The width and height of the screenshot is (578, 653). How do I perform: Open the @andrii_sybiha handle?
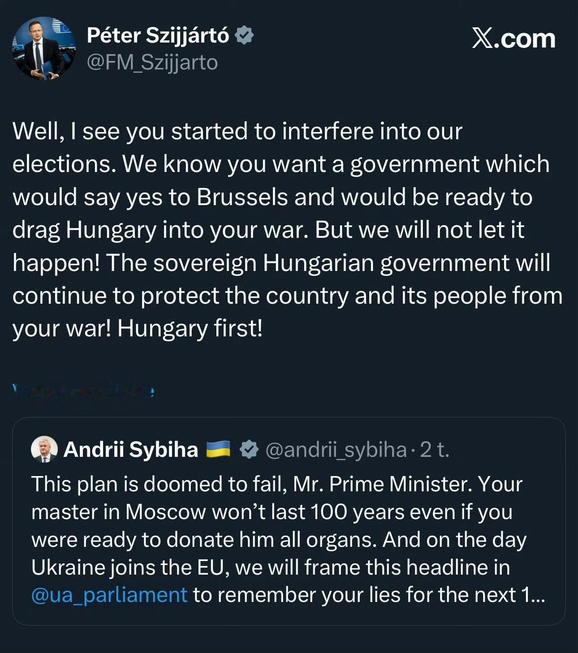[336, 449]
